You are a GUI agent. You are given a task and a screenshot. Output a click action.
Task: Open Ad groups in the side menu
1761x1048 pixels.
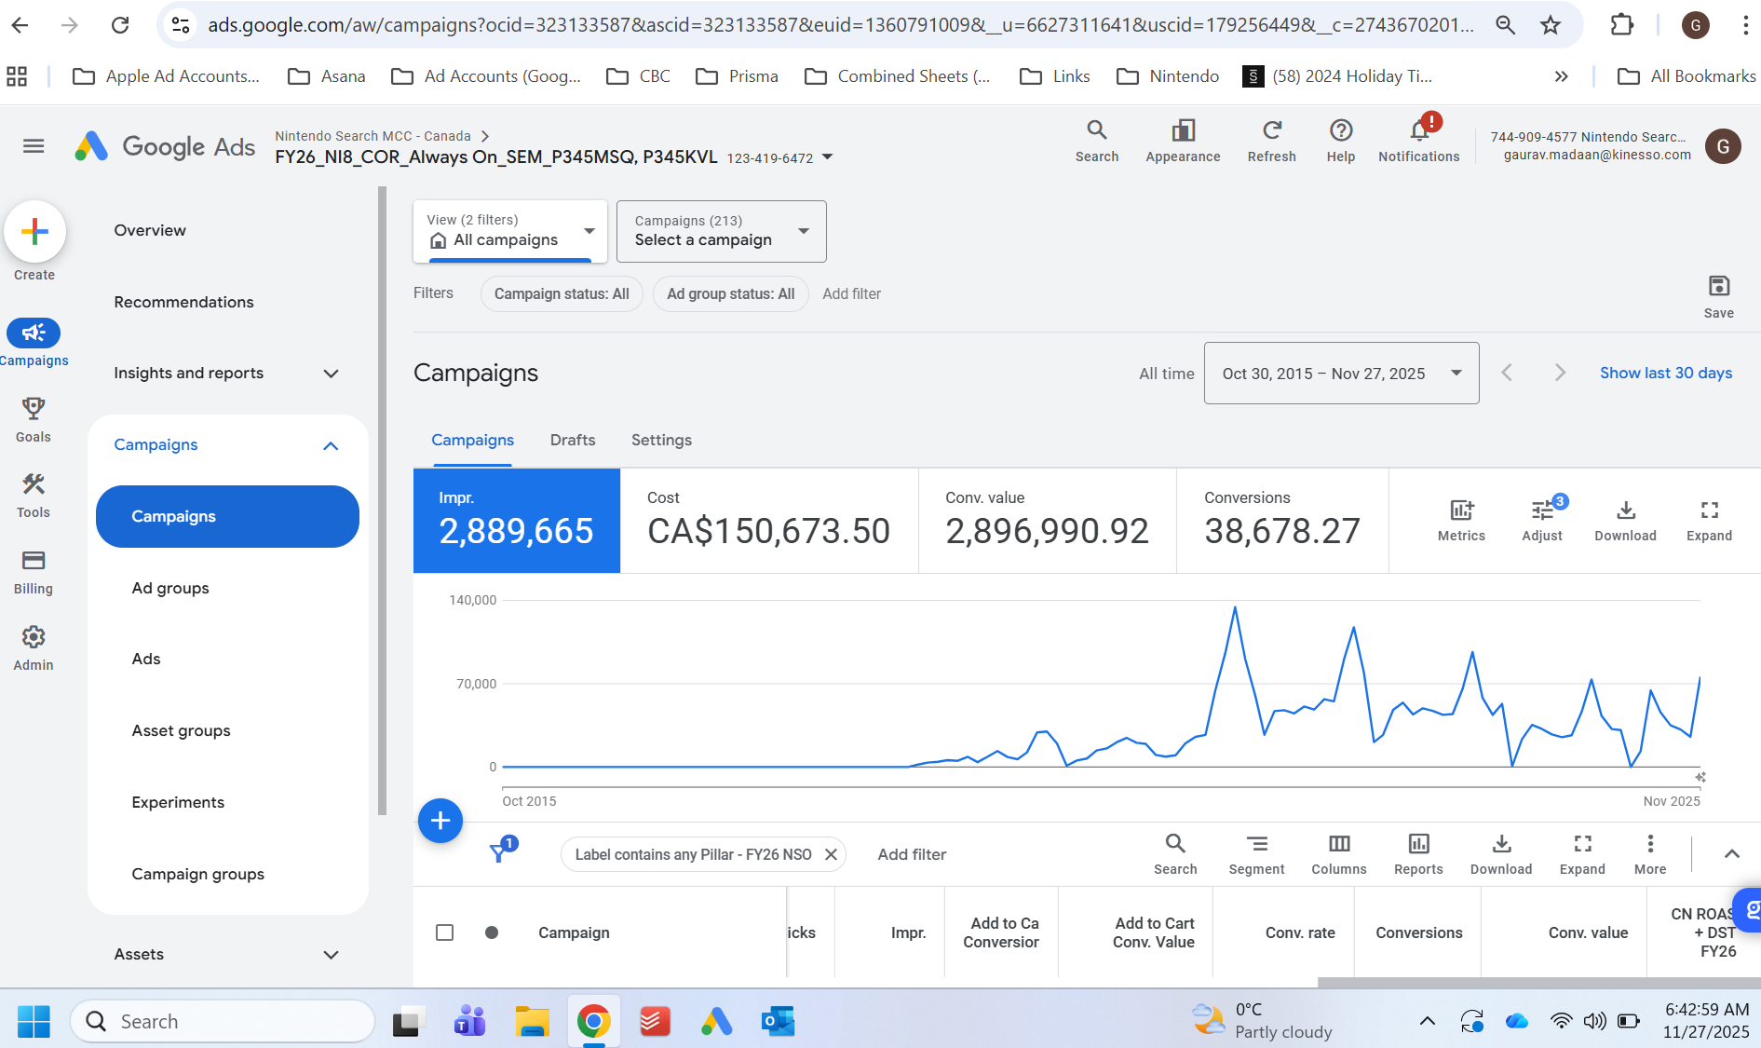click(x=170, y=588)
